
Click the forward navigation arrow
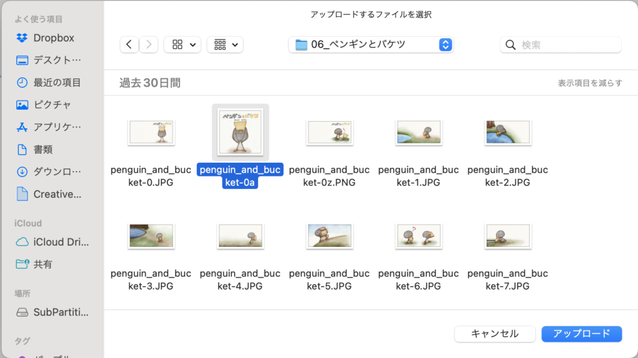(148, 44)
